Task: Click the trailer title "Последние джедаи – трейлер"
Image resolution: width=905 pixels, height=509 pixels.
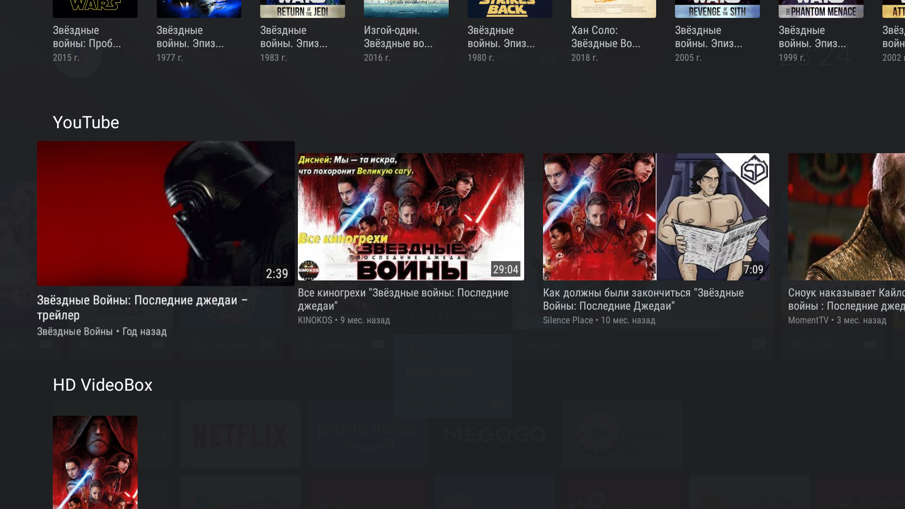Action: pyautogui.click(x=142, y=307)
